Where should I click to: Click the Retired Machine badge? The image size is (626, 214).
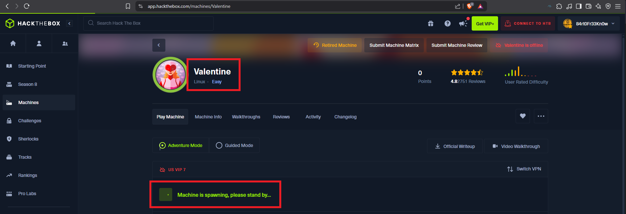335,45
